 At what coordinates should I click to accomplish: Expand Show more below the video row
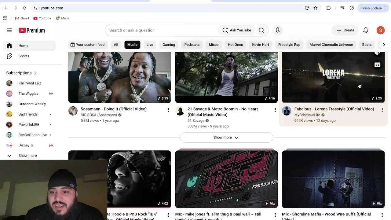click(226, 137)
